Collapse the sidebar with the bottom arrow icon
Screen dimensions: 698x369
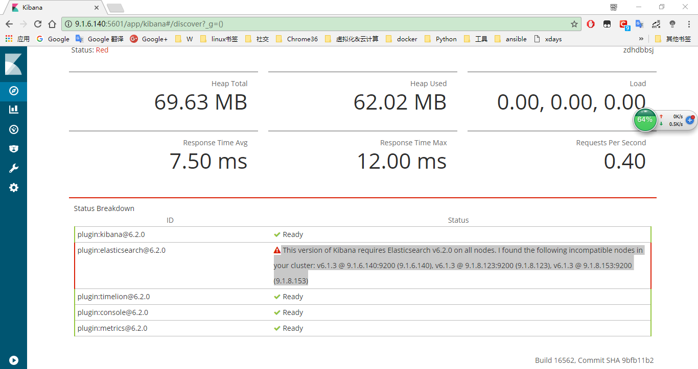click(14, 360)
